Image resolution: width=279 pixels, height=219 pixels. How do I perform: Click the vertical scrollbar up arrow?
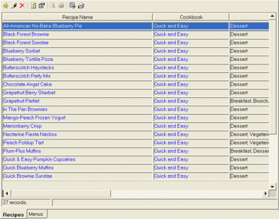tap(272, 16)
